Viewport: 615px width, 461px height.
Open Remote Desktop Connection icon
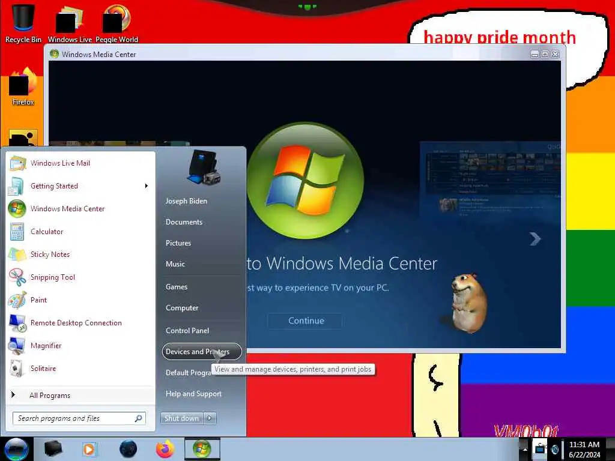pyautogui.click(x=17, y=323)
